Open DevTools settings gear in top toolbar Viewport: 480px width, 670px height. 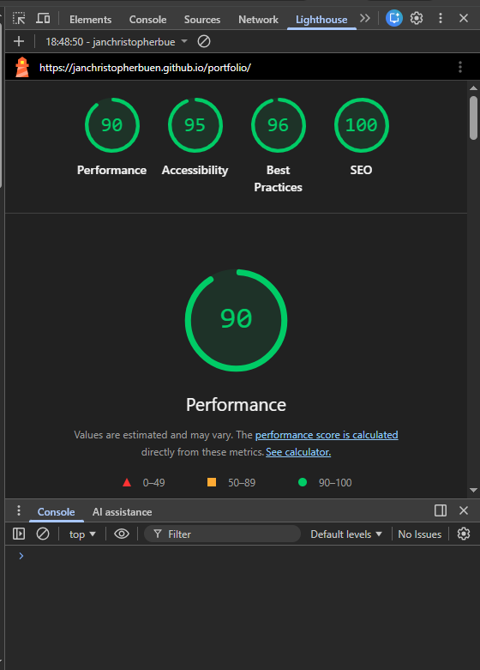coord(417,18)
